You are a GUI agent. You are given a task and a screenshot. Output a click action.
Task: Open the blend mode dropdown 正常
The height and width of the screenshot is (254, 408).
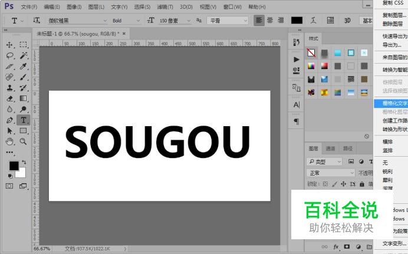[330, 173]
